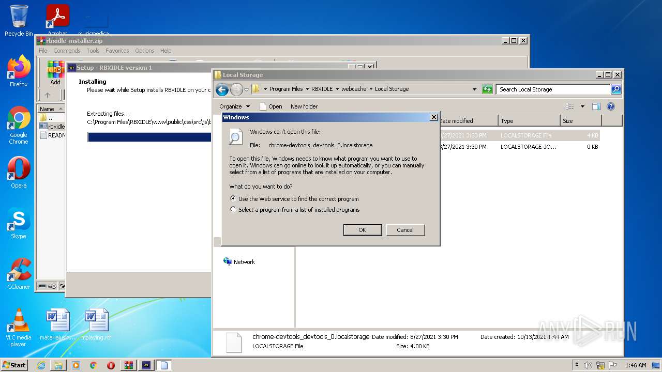This screenshot has height=372, width=662.
Task: Click the Add icon in the WinRAR toolbar
Action: (55, 73)
